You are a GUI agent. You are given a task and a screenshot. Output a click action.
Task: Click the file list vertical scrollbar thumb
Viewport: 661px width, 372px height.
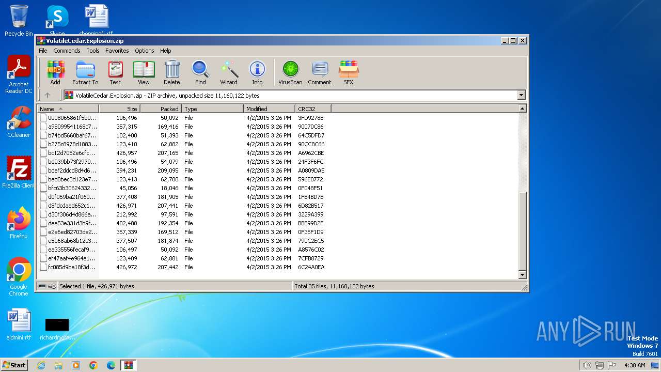coord(522,230)
